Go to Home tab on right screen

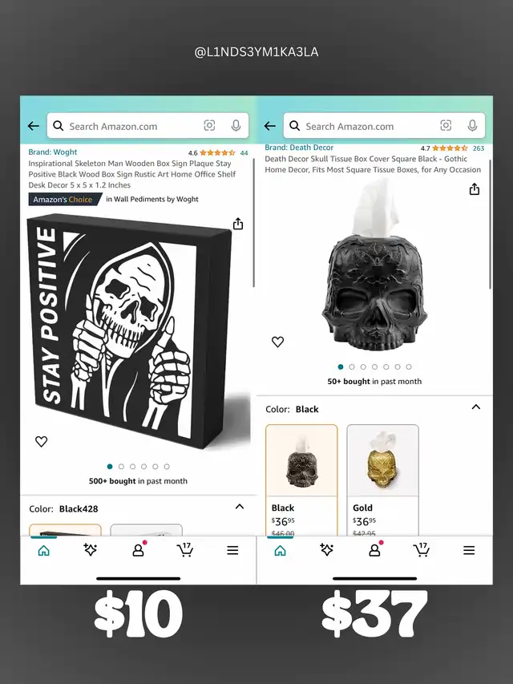tap(280, 551)
